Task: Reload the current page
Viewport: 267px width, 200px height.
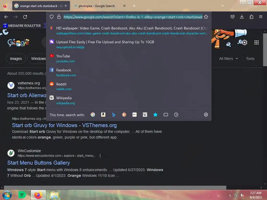Action: 25,17
